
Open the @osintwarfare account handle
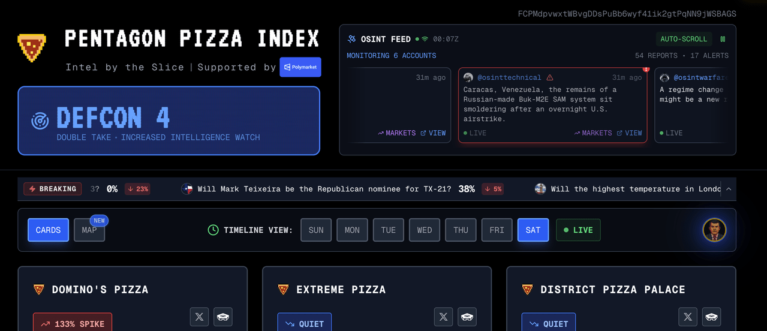[x=700, y=77]
